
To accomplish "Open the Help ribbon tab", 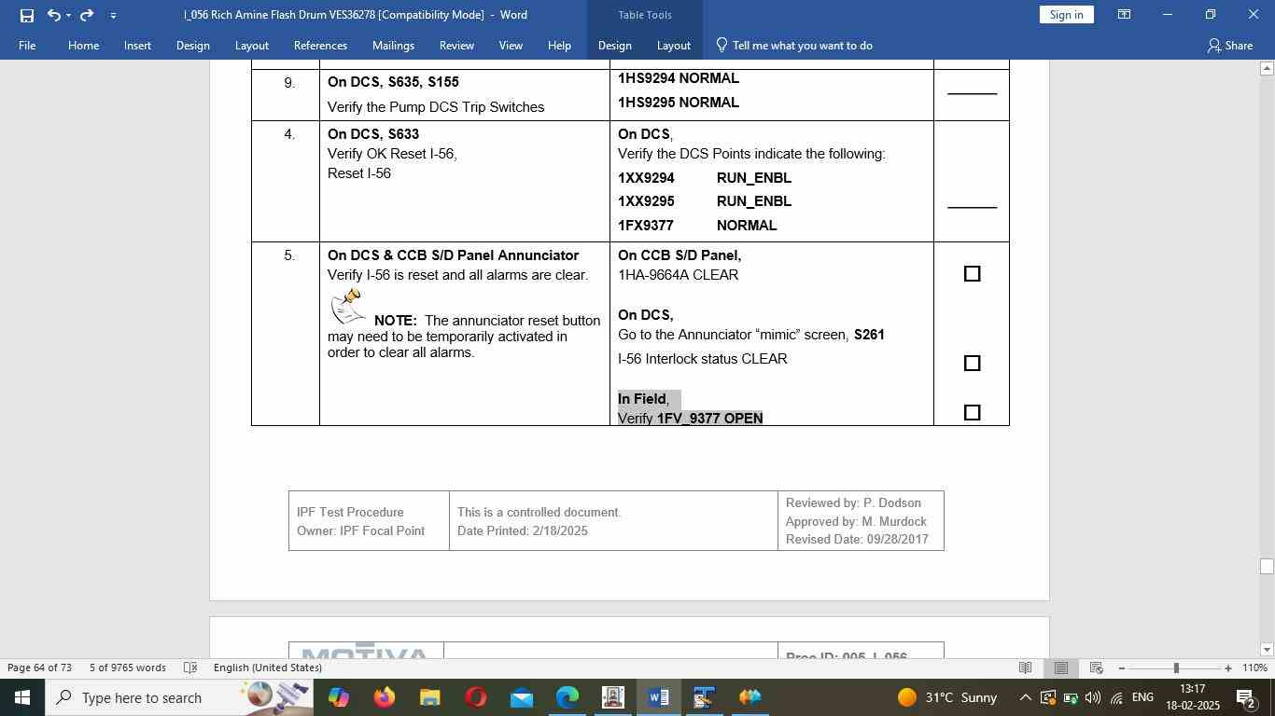I will pyautogui.click(x=559, y=45).
